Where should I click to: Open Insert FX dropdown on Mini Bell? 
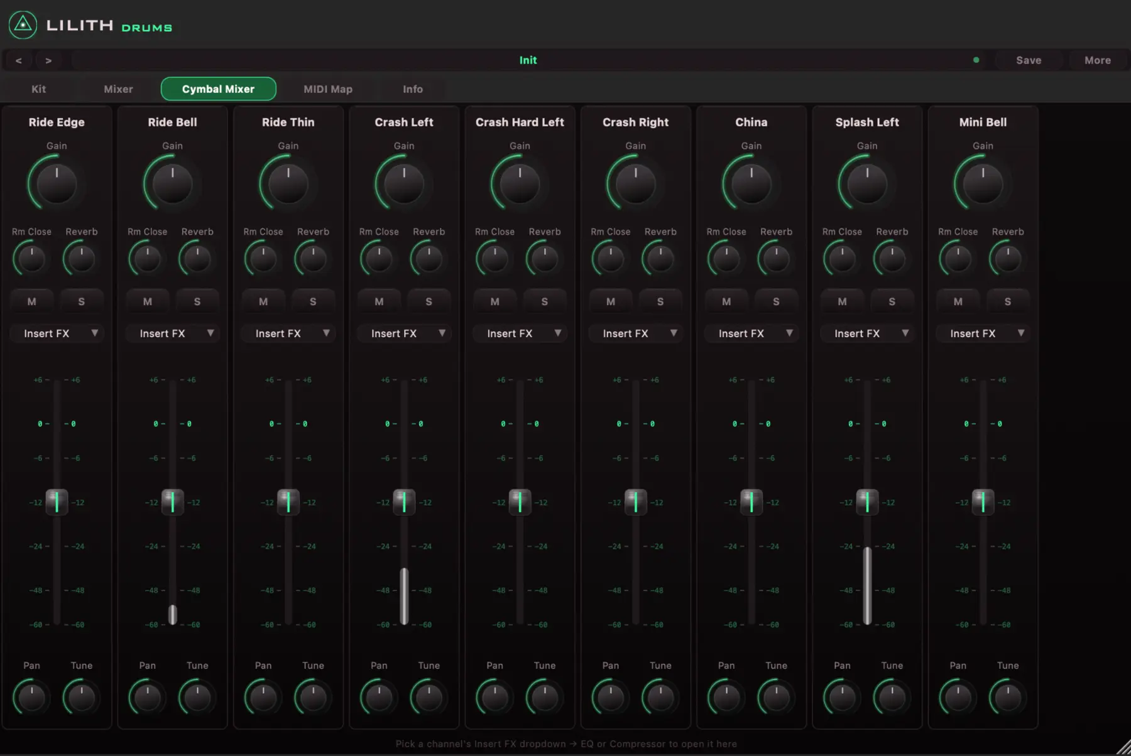coord(983,333)
